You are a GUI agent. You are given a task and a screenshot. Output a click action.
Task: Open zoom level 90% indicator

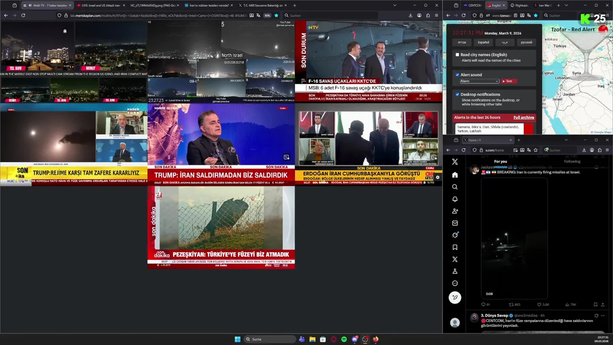coord(267,15)
